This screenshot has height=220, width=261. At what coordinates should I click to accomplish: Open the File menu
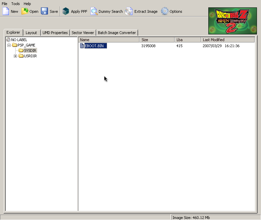(5, 4)
